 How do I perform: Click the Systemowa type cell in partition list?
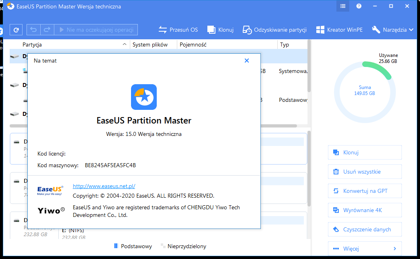pos(293,71)
